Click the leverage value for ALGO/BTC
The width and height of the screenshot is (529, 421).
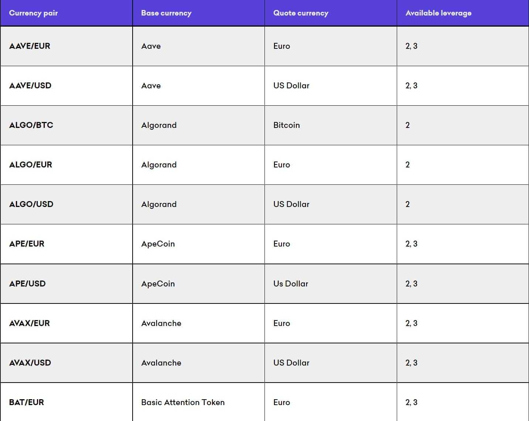(x=407, y=125)
